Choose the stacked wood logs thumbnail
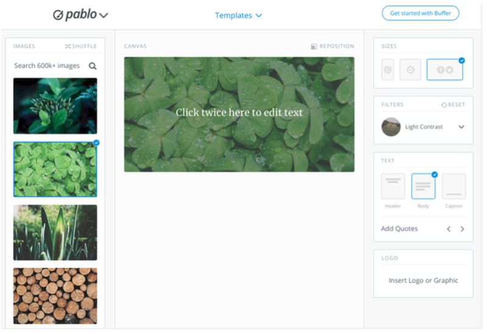Screen dimensions: 487x334 point(55,296)
